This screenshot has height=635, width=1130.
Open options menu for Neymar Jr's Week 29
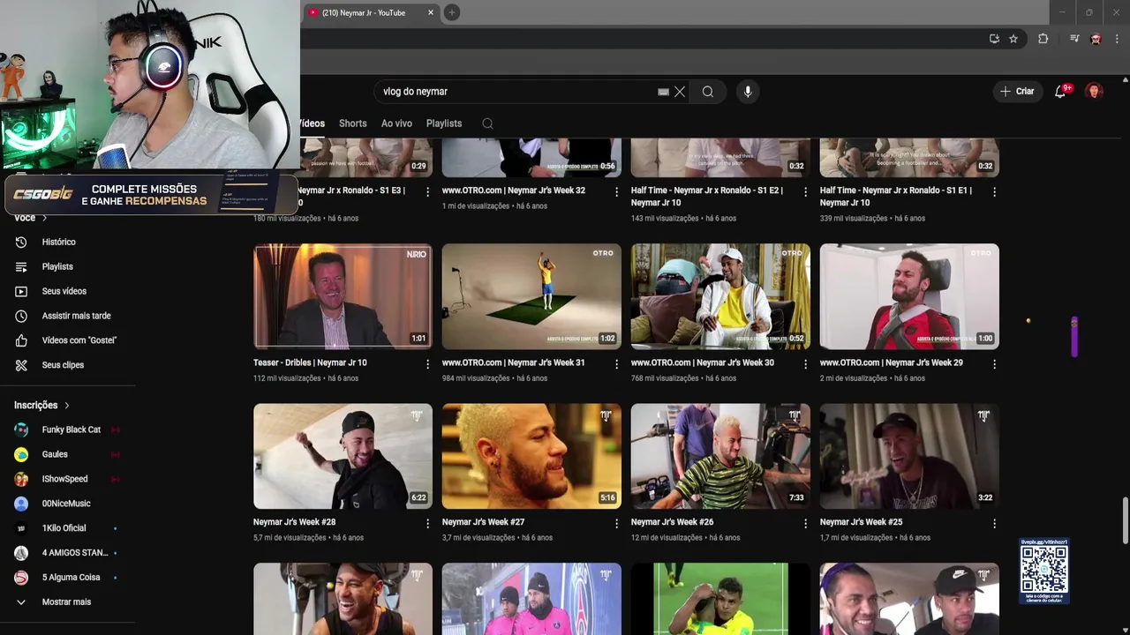point(994,363)
